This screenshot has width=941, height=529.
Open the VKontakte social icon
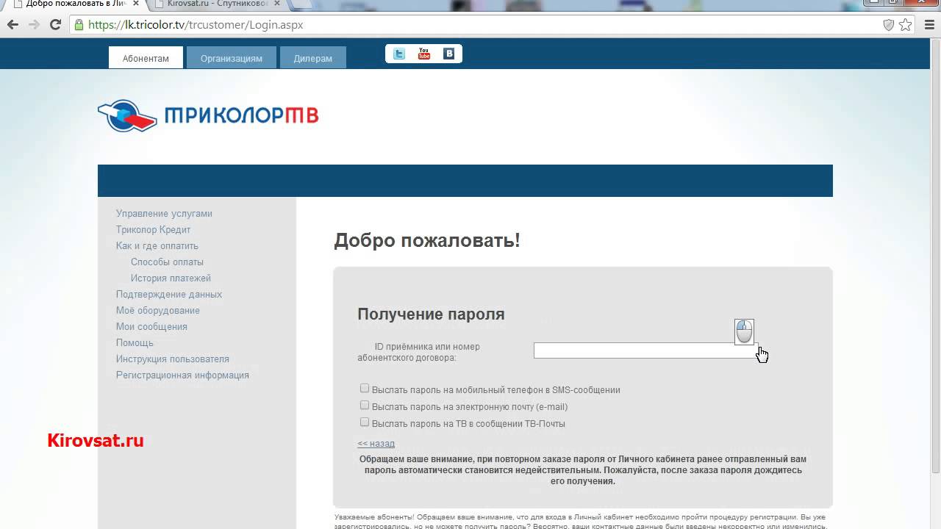click(x=448, y=54)
